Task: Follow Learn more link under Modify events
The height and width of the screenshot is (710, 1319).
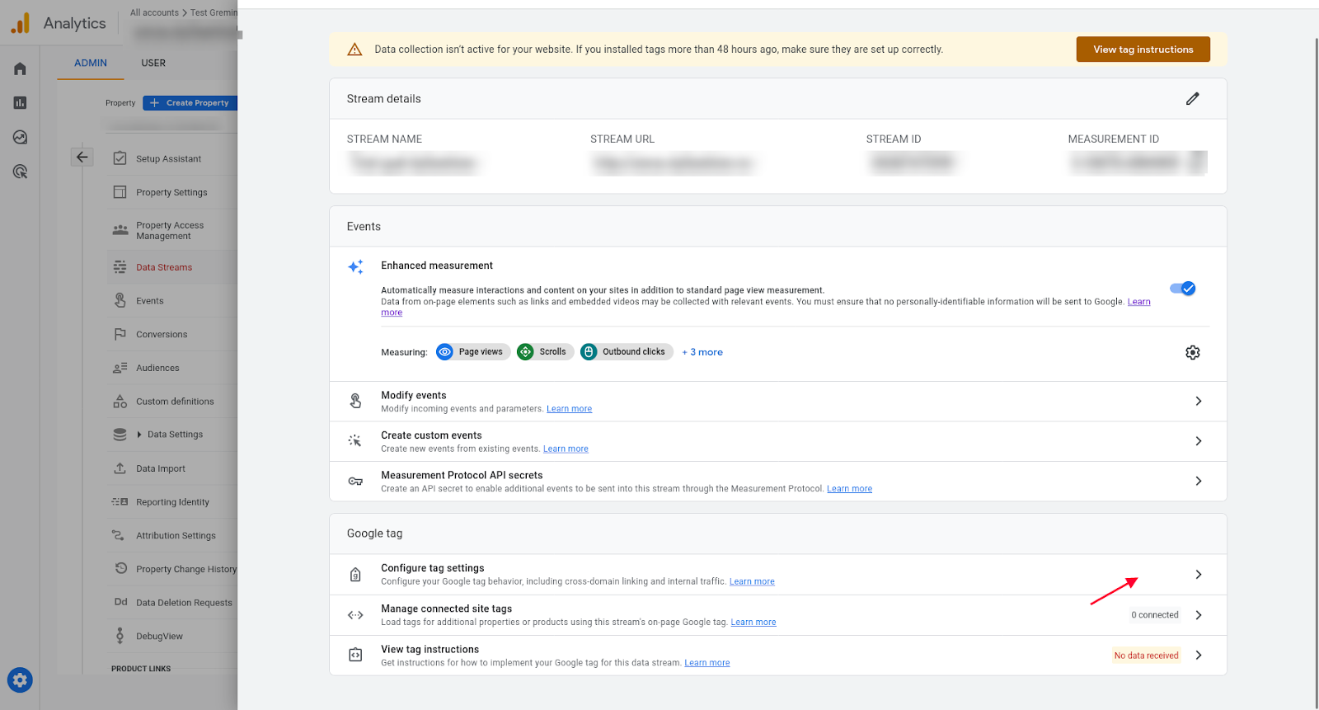Action: (569, 409)
